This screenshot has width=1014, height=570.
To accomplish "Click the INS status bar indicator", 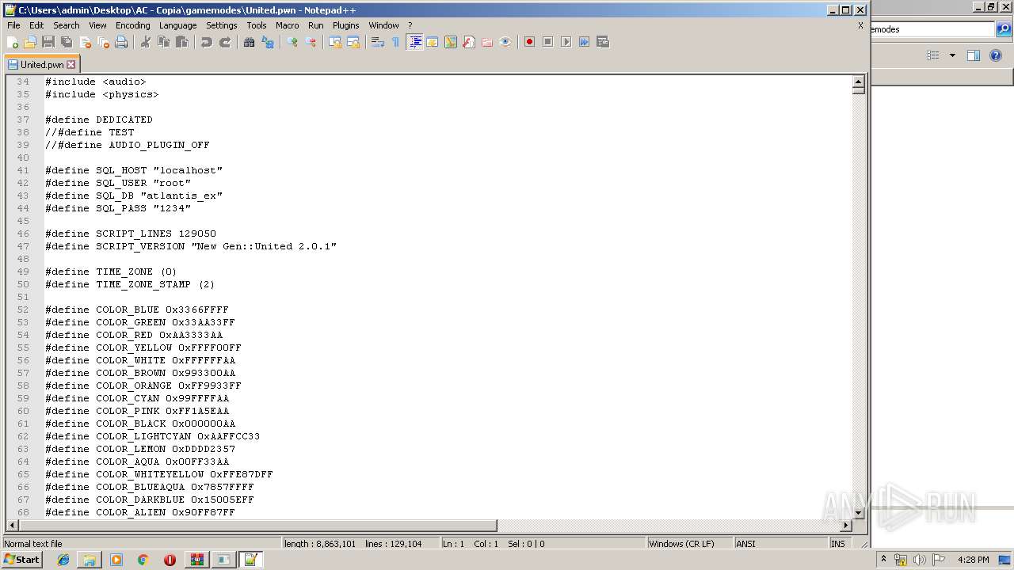I will coord(838,544).
